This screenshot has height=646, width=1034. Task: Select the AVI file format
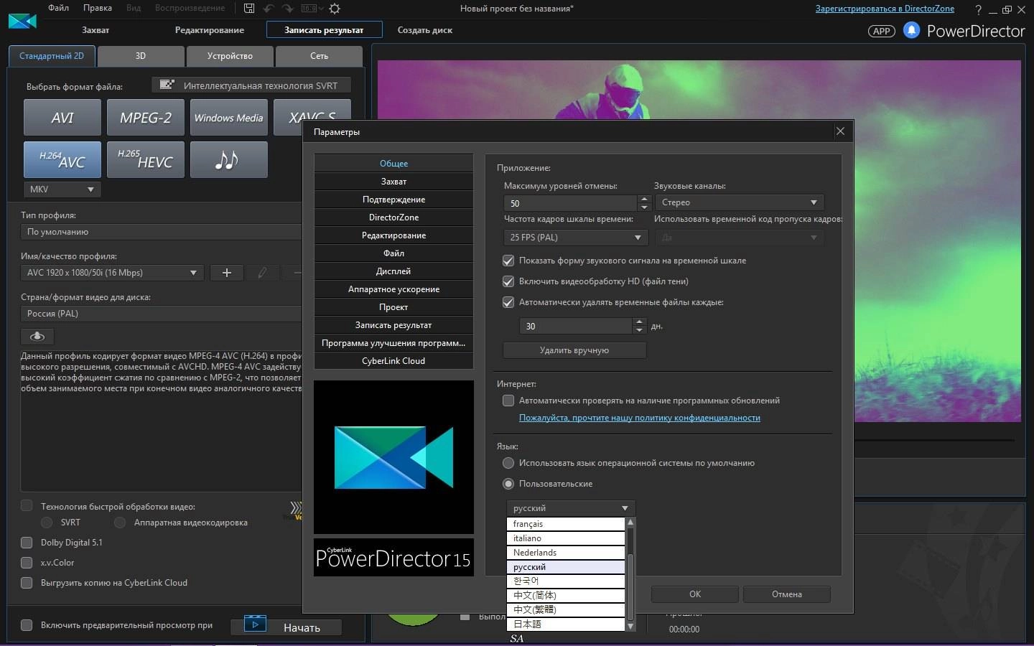click(62, 118)
